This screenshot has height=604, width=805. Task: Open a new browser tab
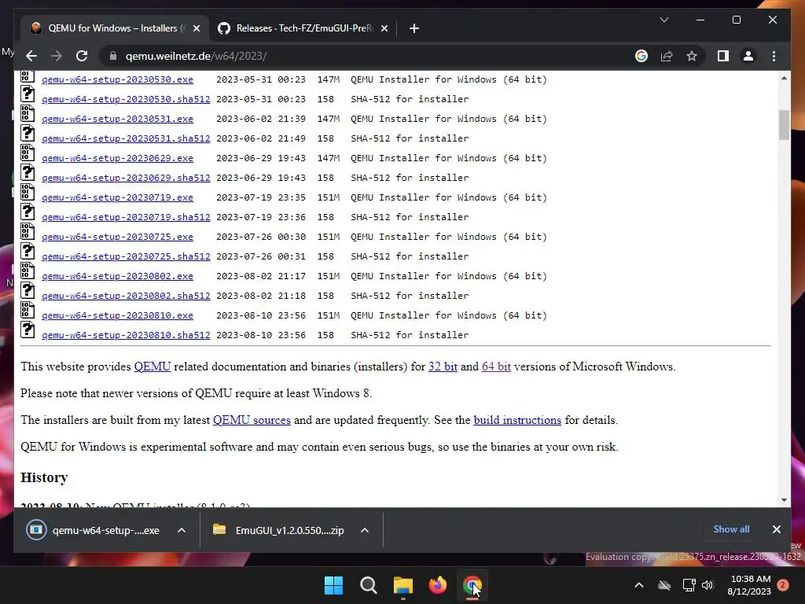pyautogui.click(x=414, y=28)
